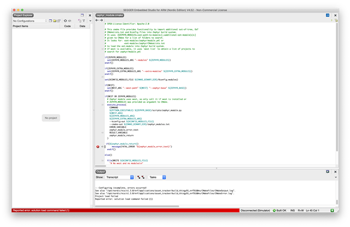350x227 pixels.
Task: Click the small yellow arrow icon in editor toolbar
Action: point(332,20)
